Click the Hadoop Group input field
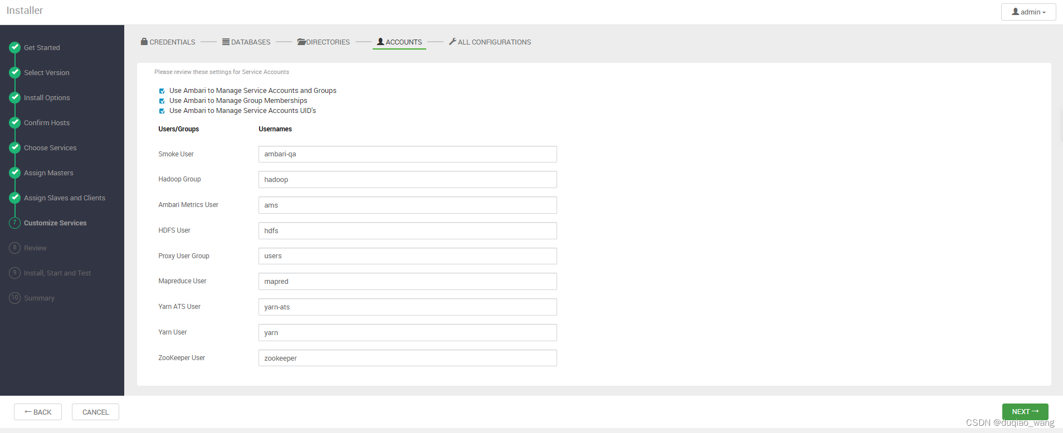Viewport: 1063px width, 433px height. point(408,180)
